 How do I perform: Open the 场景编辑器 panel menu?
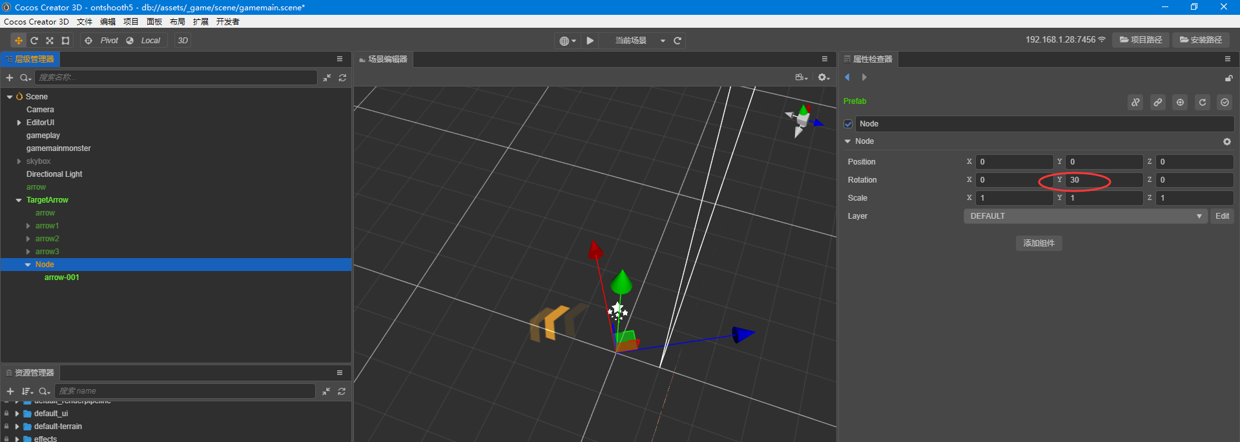pos(825,59)
